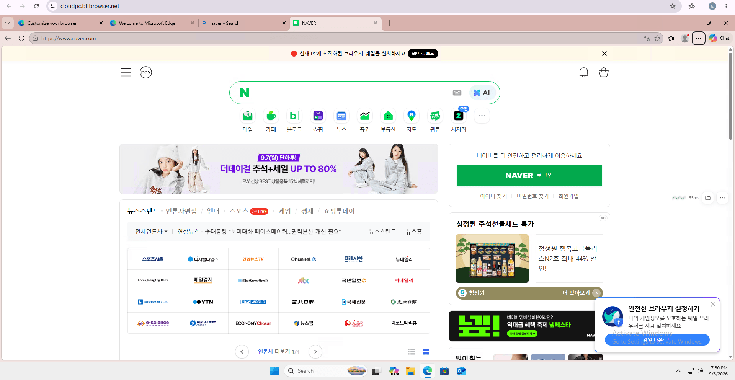Image resolution: width=735 pixels, height=380 pixels.
Task: Click the Edge translate page icon
Action: [x=647, y=38]
